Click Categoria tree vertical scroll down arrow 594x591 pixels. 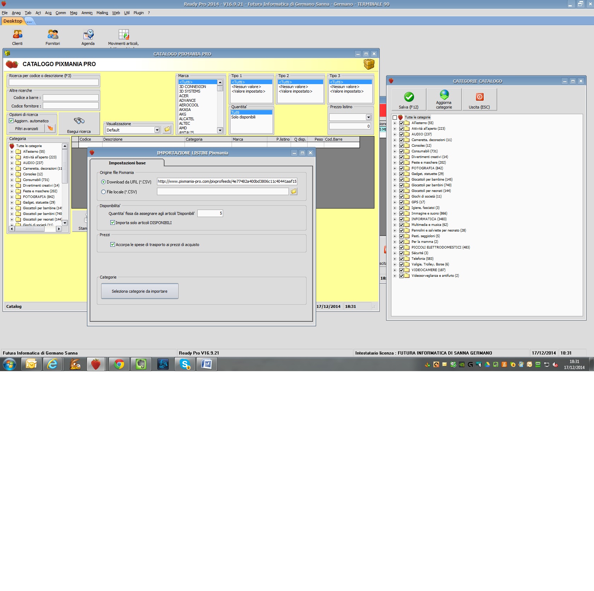(x=65, y=223)
